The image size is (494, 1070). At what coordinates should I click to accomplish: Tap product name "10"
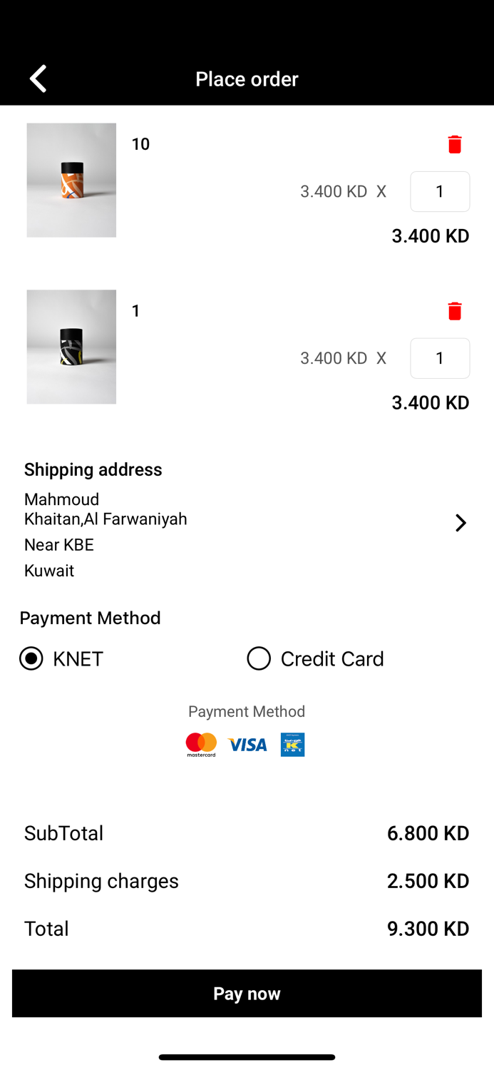pos(140,144)
